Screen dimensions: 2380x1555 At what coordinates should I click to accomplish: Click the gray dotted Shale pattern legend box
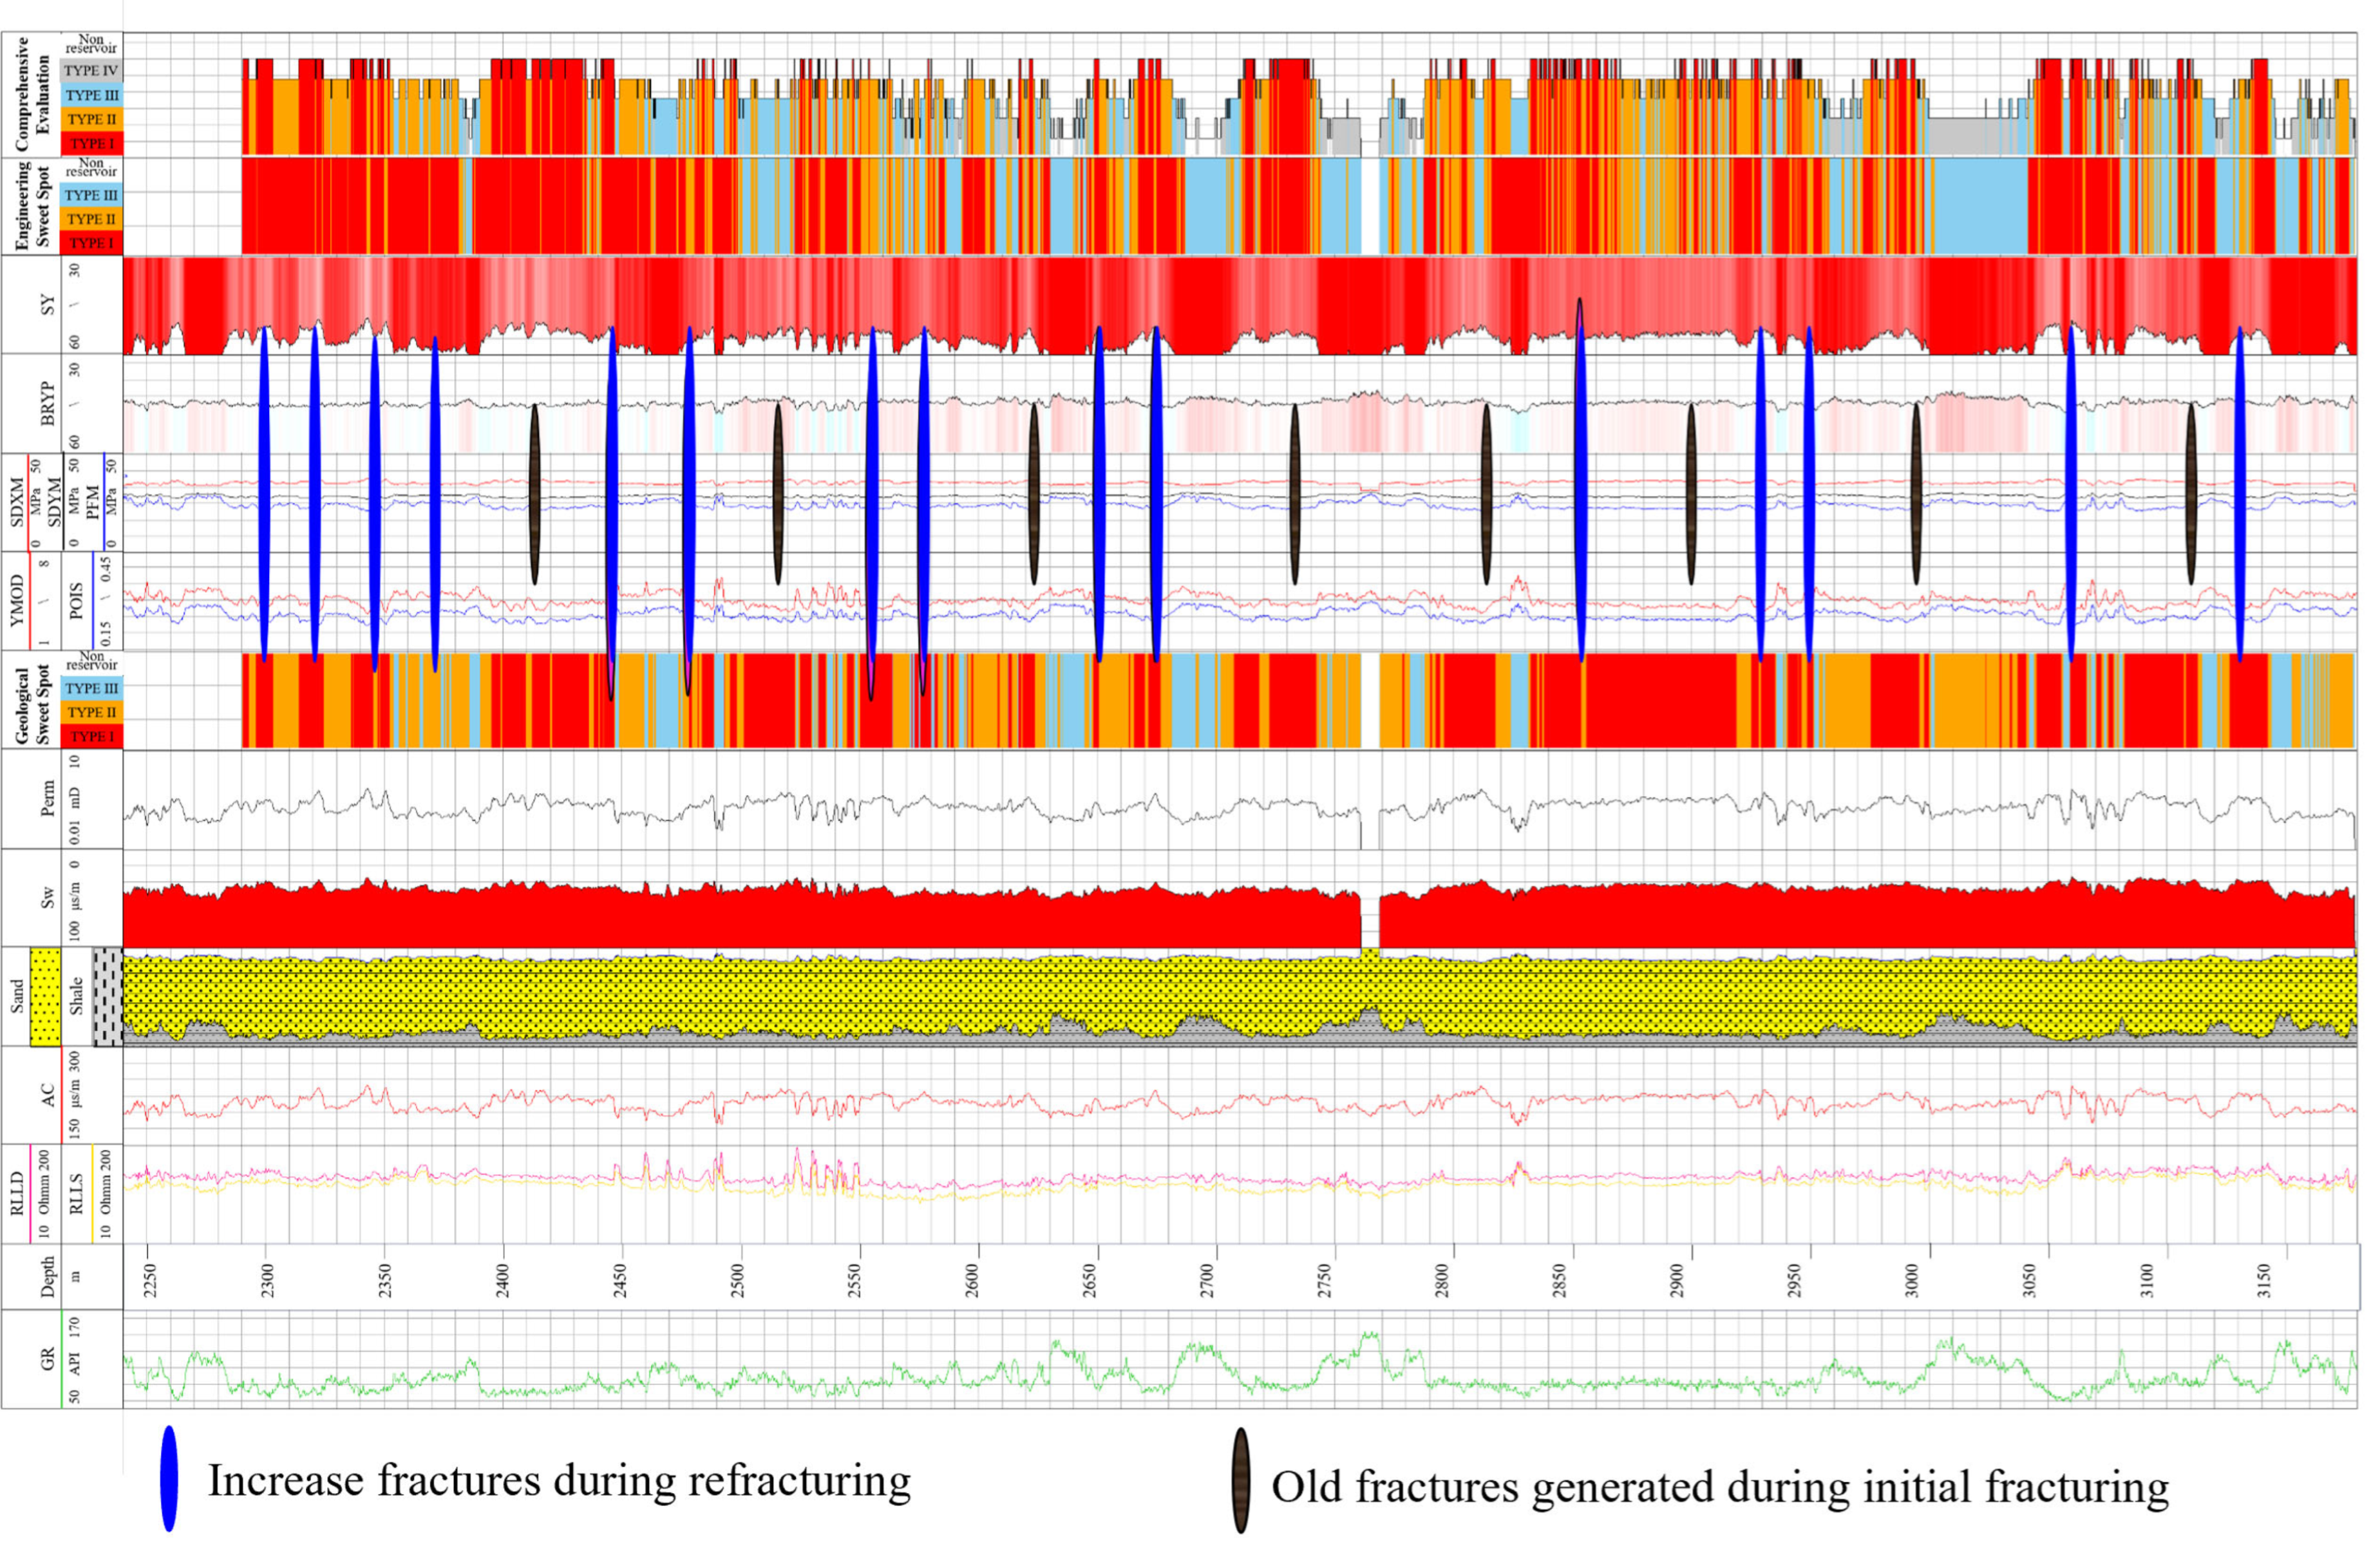(x=107, y=996)
